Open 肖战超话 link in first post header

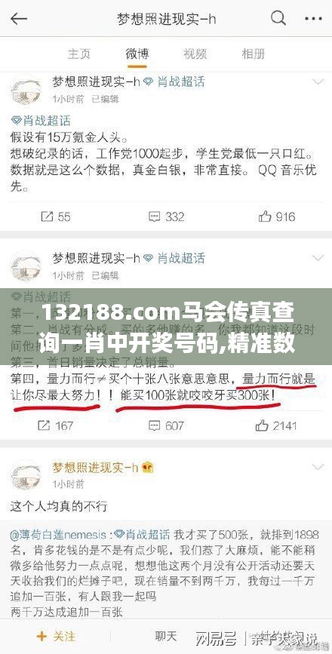(174, 81)
